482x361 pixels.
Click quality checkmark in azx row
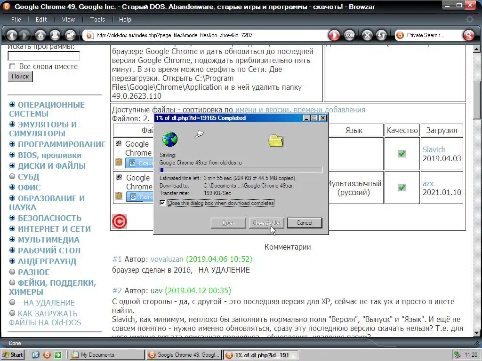click(402, 187)
